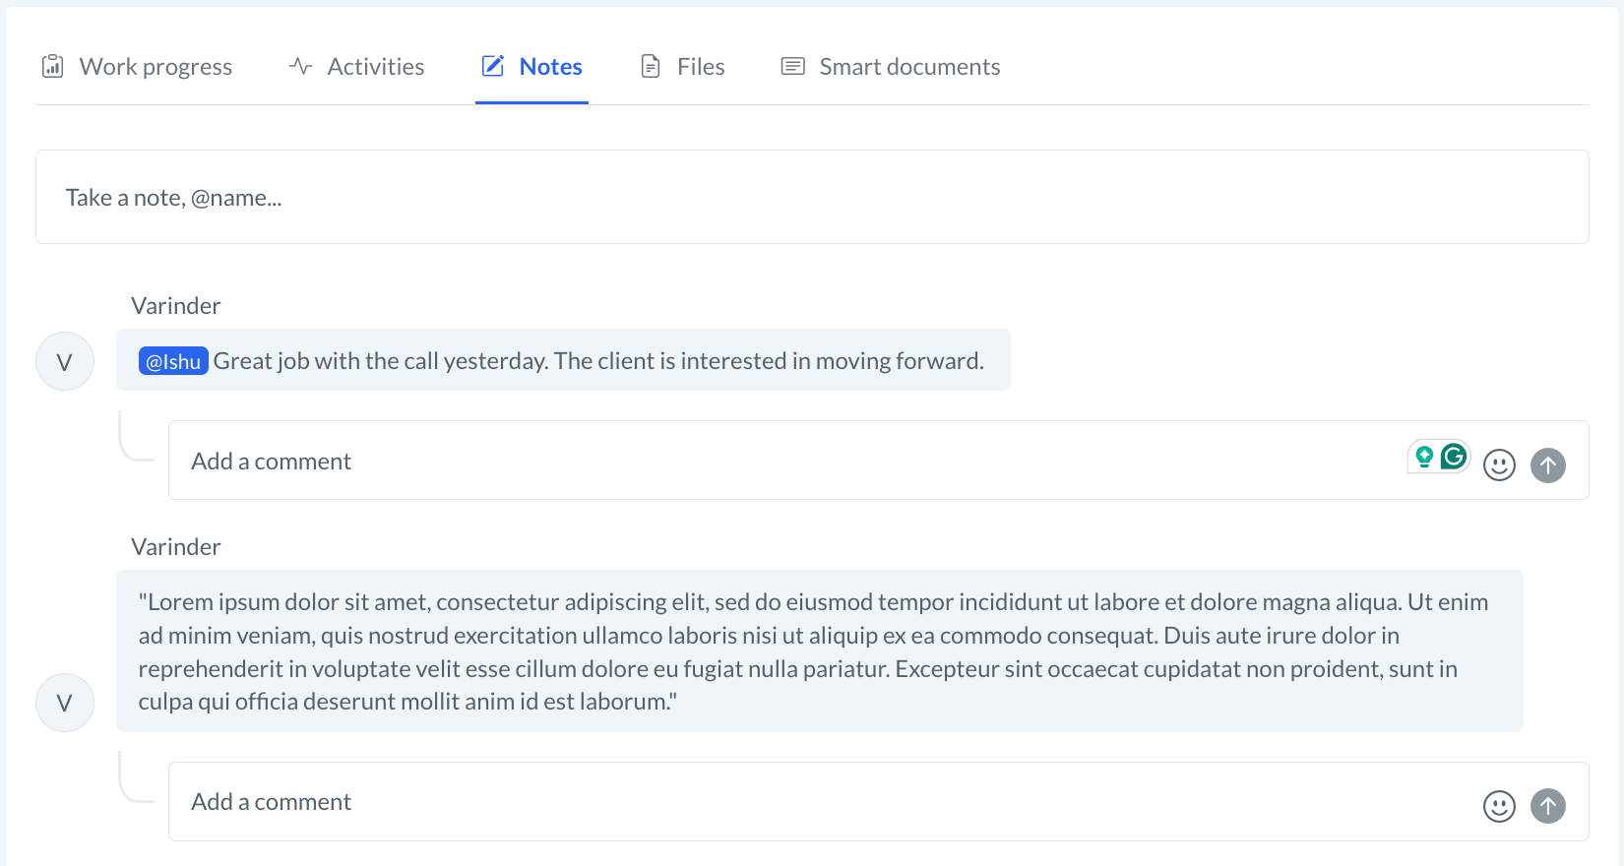Click Varinder's avatar beside the Lorem ipsum note
1624x866 pixels.
point(65,703)
